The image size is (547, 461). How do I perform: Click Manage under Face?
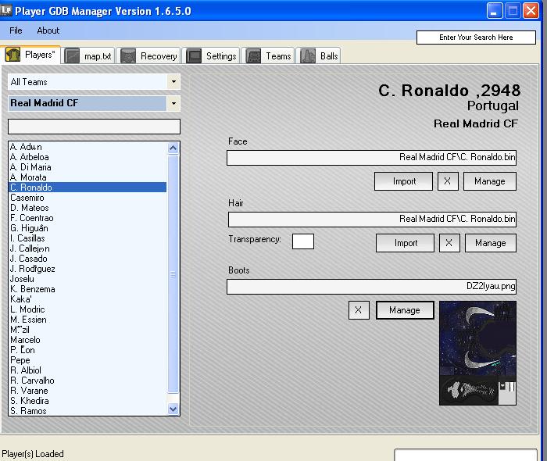coord(490,181)
